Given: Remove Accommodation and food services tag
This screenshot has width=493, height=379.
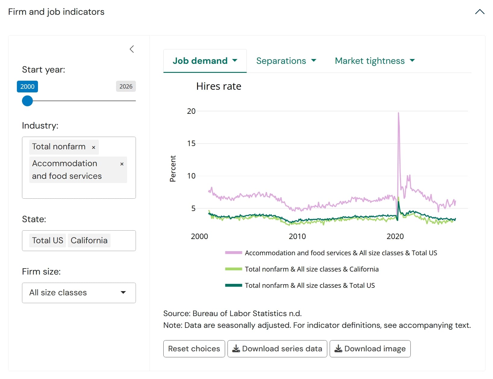Looking at the screenshot, I should click(122, 164).
